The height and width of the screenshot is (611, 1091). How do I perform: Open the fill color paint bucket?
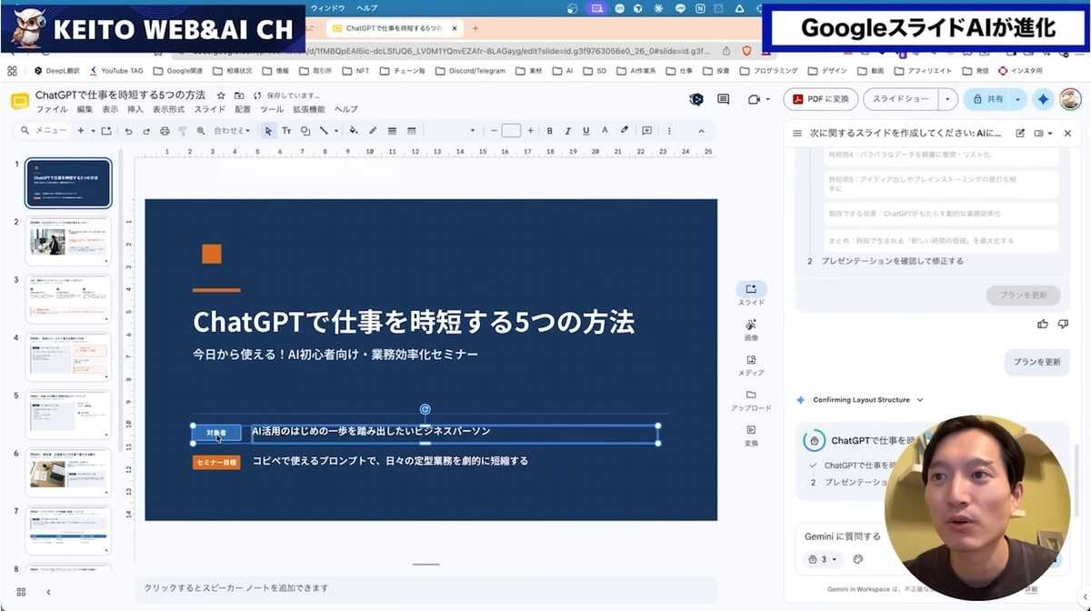[x=354, y=131]
